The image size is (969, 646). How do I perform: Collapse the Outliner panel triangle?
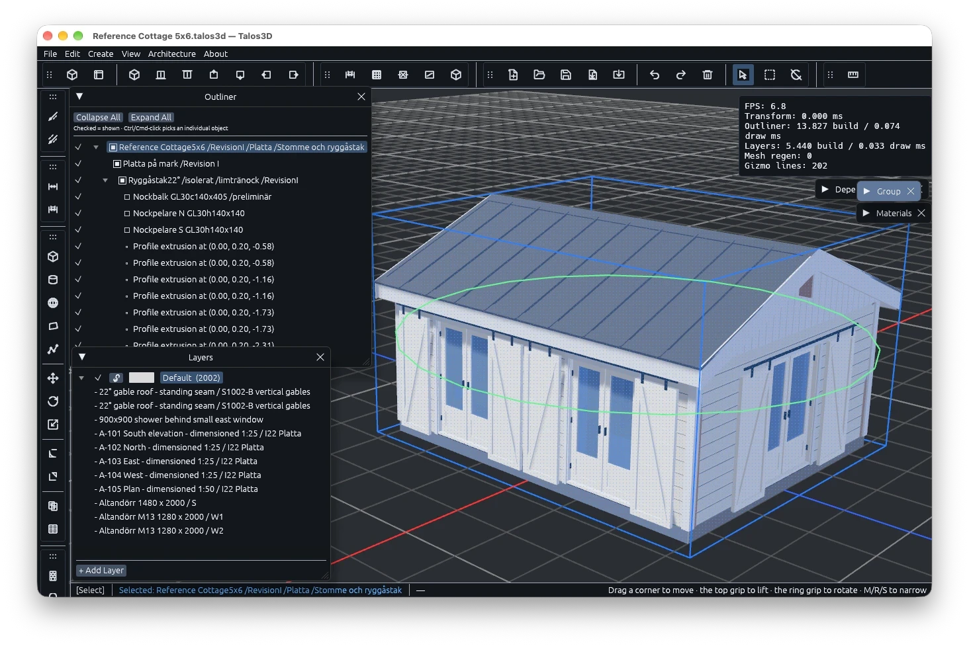[79, 97]
